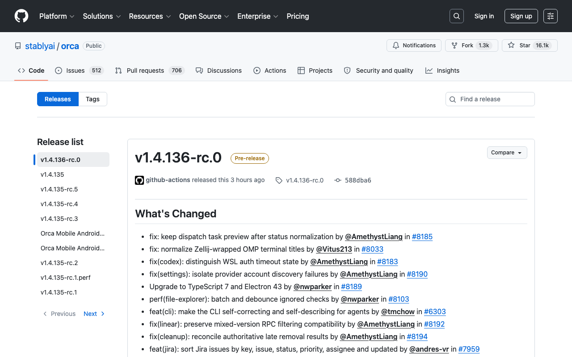Click the Notifications button
The width and height of the screenshot is (572, 357).
[x=414, y=46]
